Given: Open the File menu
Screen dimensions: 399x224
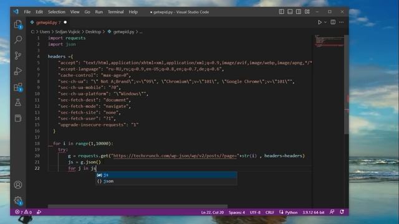Looking at the screenshot, I should (27, 12).
